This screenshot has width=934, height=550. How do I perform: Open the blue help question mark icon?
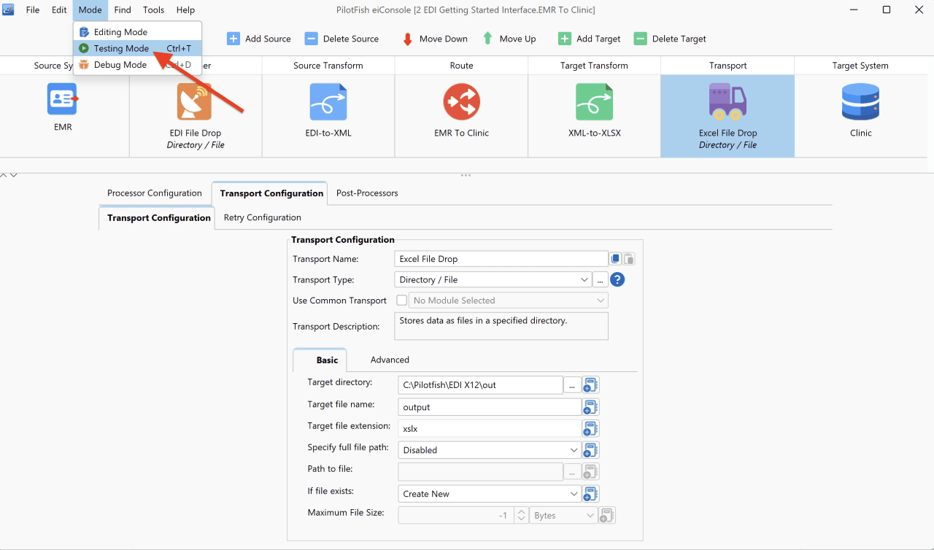(x=617, y=280)
